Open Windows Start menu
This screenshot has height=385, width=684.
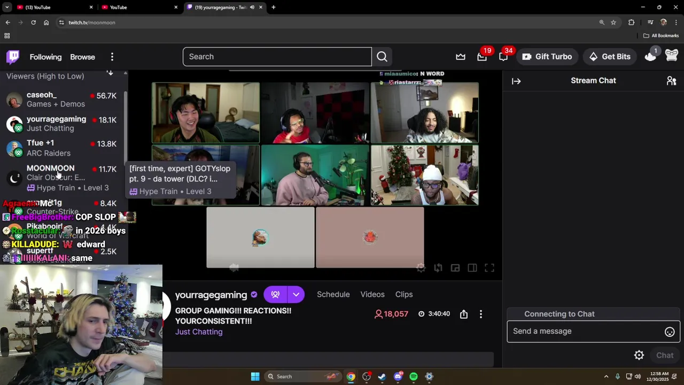click(x=255, y=376)
